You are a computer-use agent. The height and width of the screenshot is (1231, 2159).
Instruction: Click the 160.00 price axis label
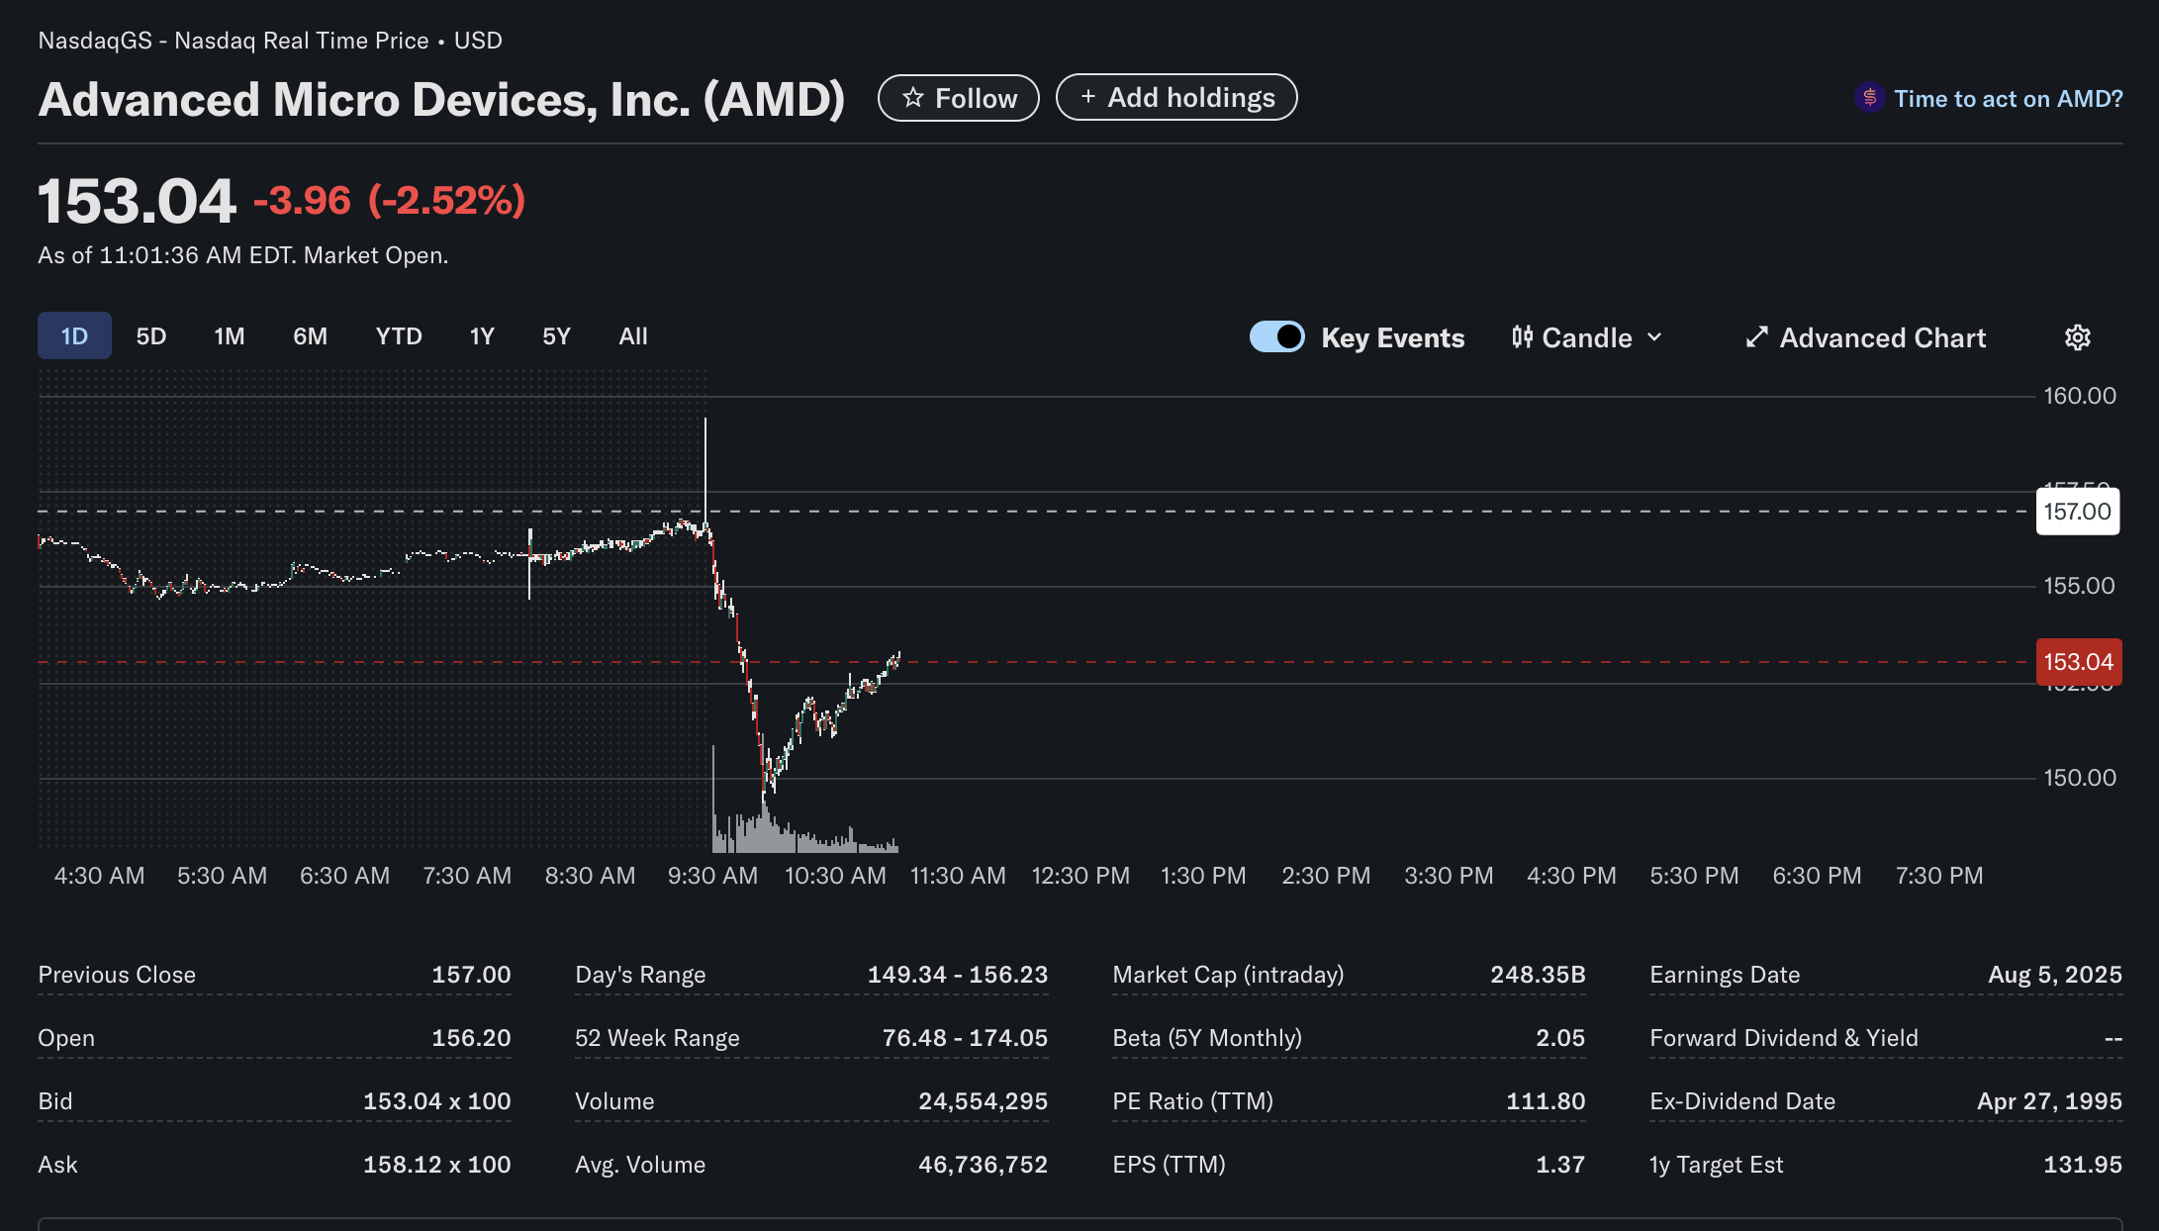click(x=2080, y=396)
